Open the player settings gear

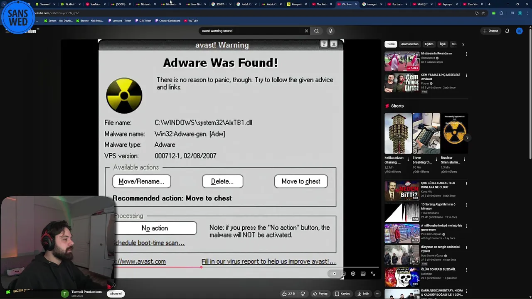pos(353,274)
